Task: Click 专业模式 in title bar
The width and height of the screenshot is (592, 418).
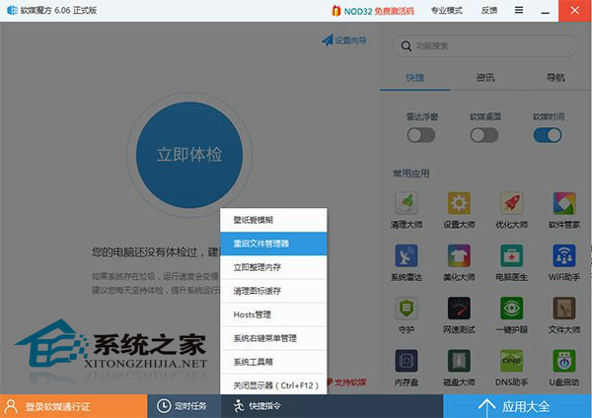Action: (447, 11)
